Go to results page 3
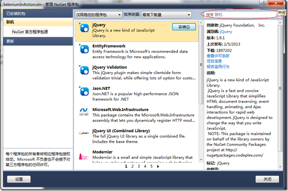Screen dimensions: 288x191 tap(139, 166)
